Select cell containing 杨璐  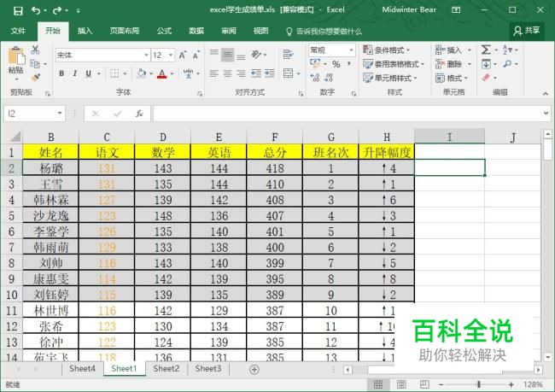click(x=50, y=168)
